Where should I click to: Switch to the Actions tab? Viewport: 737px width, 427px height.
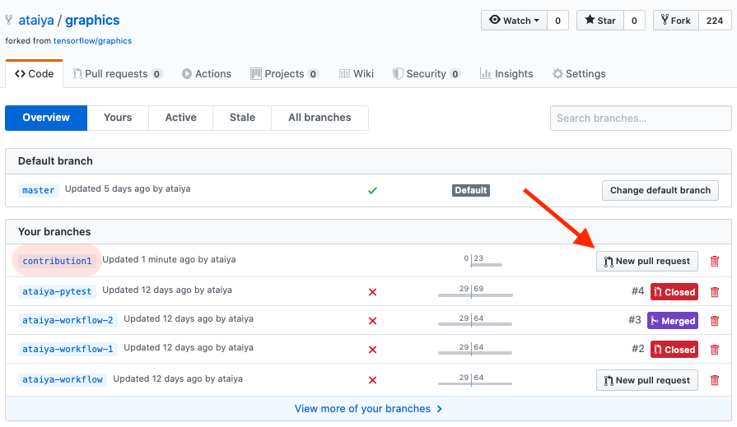pyautogui.click(x=207, y=74)
